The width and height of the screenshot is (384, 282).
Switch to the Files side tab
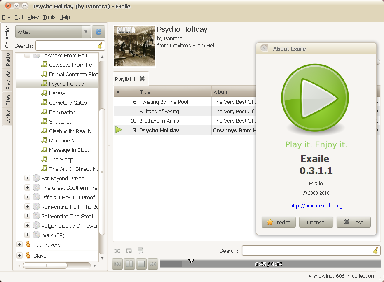tap(7, 100)
